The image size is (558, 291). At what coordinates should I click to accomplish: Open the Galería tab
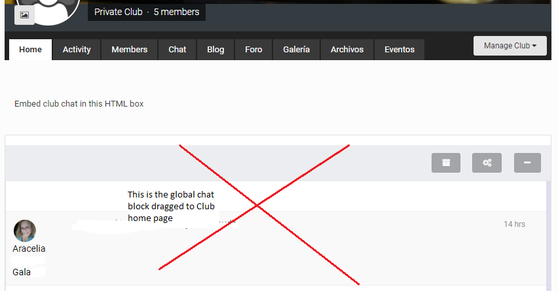(x=297, y=50)
